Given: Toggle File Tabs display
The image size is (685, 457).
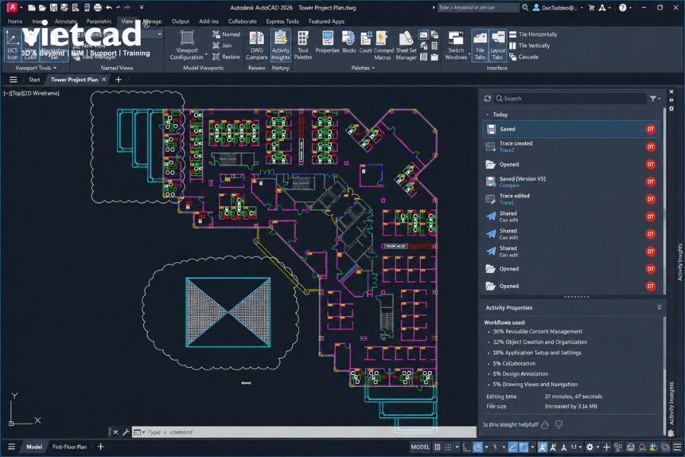Looking at the screenshot, I should 479,46.
